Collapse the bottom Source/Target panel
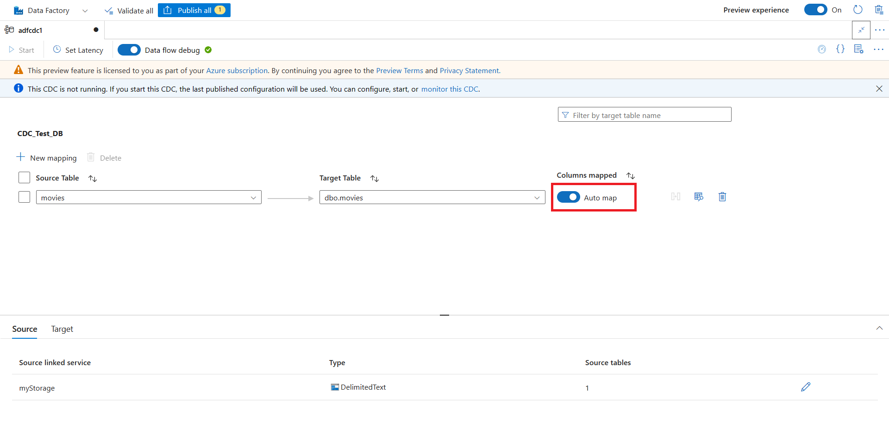The width and height of the screenshot is (889, 429). click(x=879, y=328)
